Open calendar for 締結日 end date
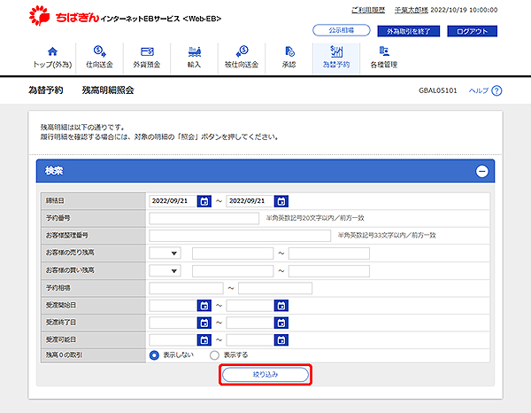 281,201
